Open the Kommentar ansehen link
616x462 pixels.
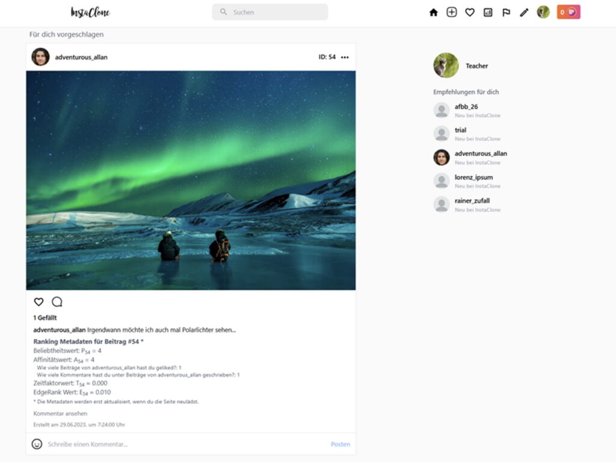(60, 413)
